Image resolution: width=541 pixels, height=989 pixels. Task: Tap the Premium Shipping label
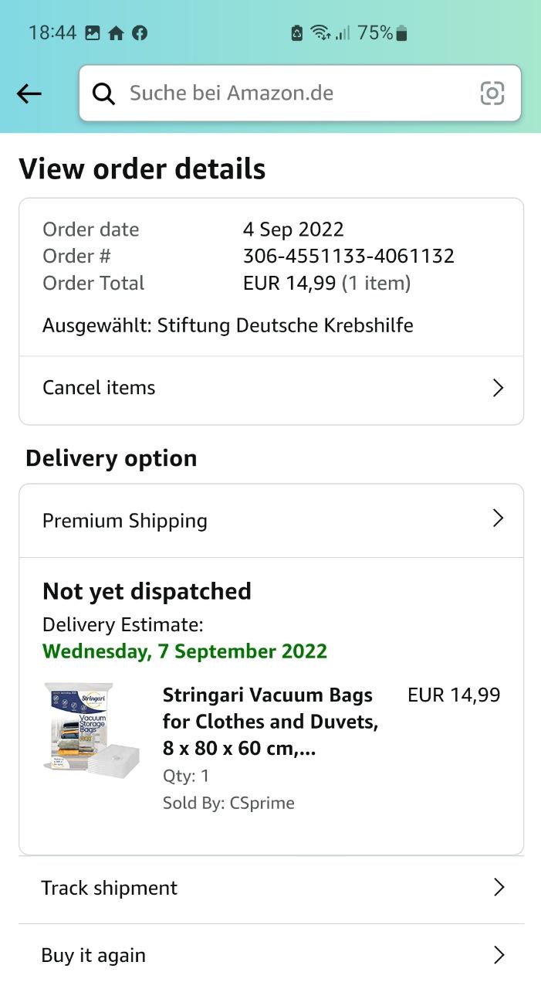pyautogui.click(x=125, y=521)
